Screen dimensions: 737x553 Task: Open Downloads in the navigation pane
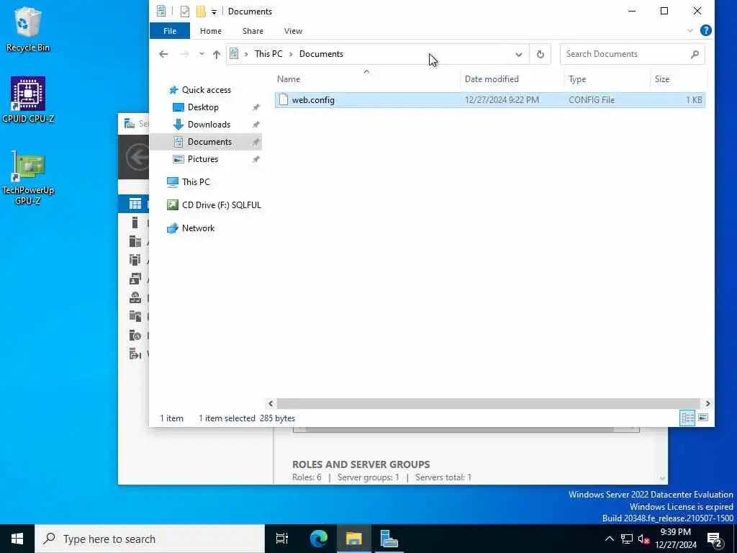point(209,125)
